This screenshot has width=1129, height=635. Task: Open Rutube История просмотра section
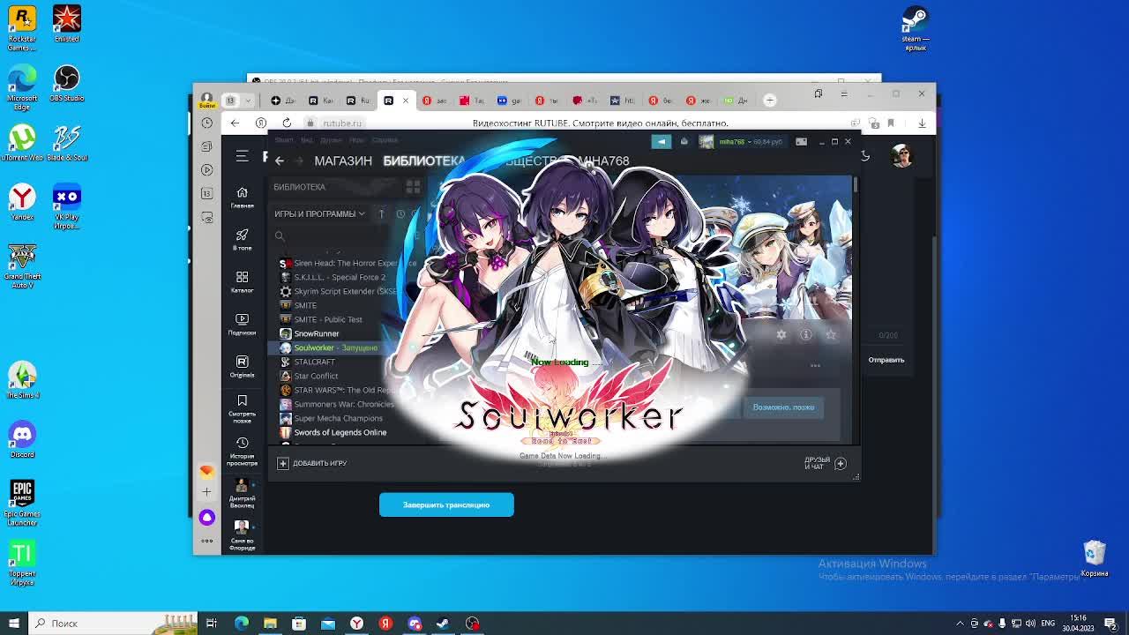(x=242, y=451)
